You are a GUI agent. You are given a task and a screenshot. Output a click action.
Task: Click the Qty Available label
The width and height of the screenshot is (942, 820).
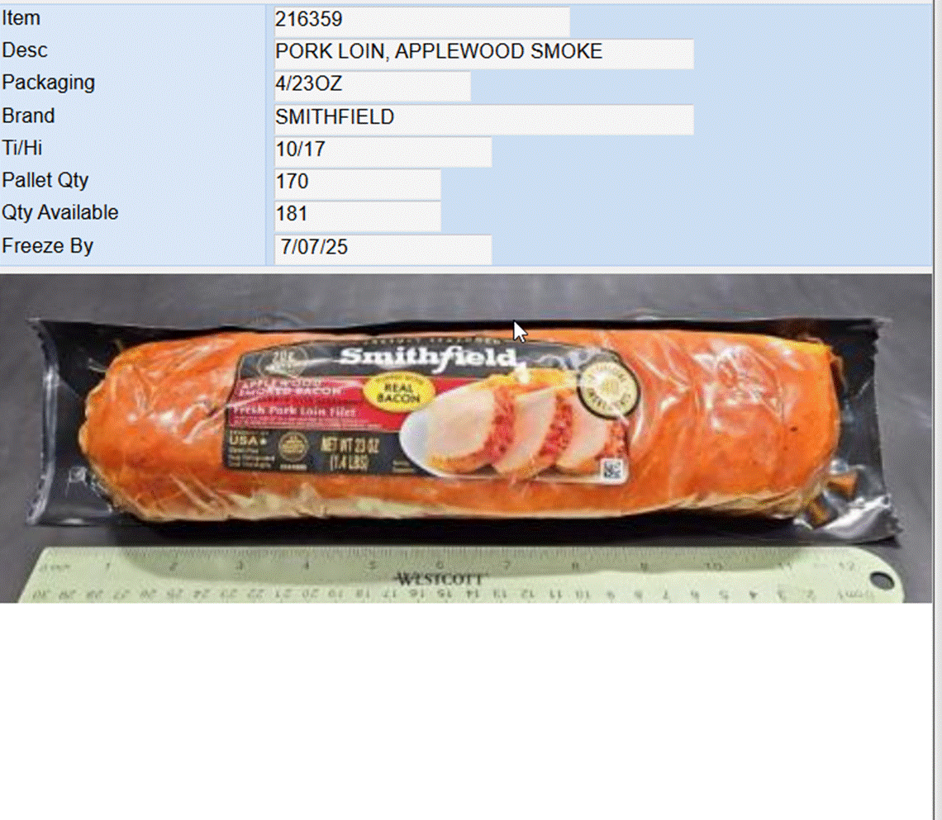coord(59,213)
